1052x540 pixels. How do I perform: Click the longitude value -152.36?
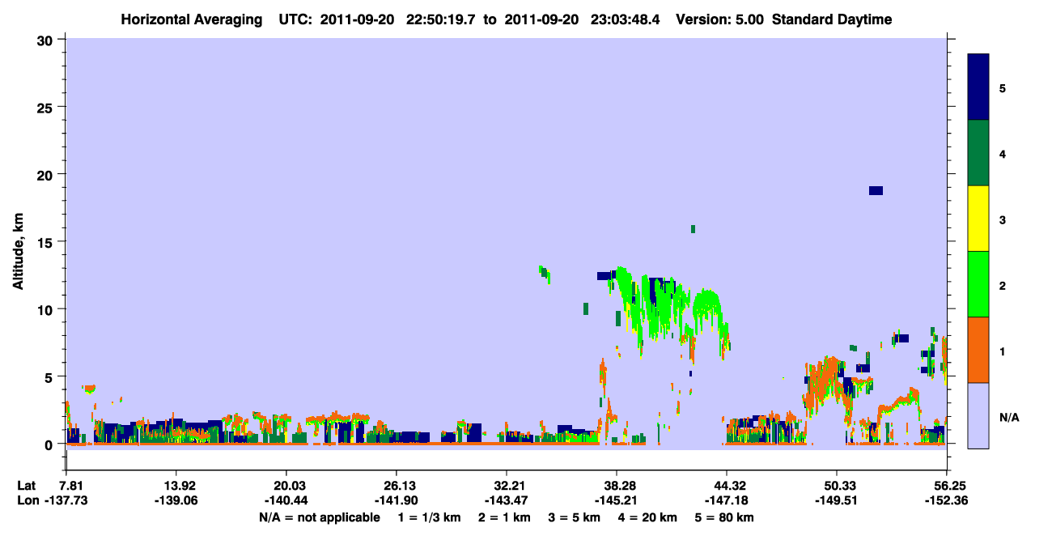(x=947, y=500)
